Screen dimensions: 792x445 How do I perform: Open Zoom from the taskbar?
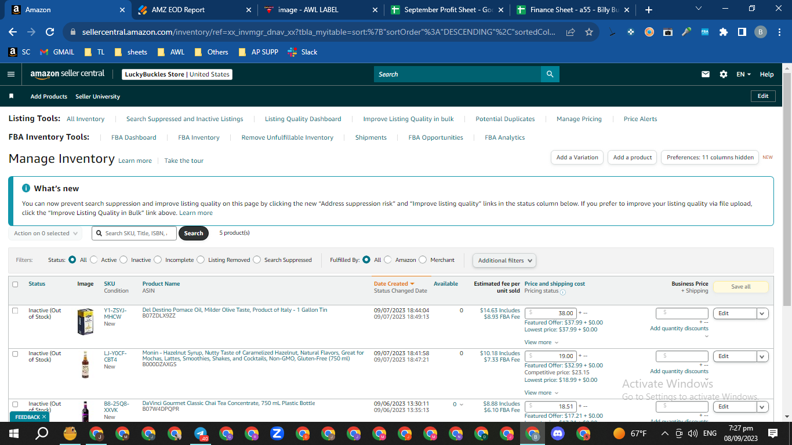pyautogui.click(x=277, y=433)
